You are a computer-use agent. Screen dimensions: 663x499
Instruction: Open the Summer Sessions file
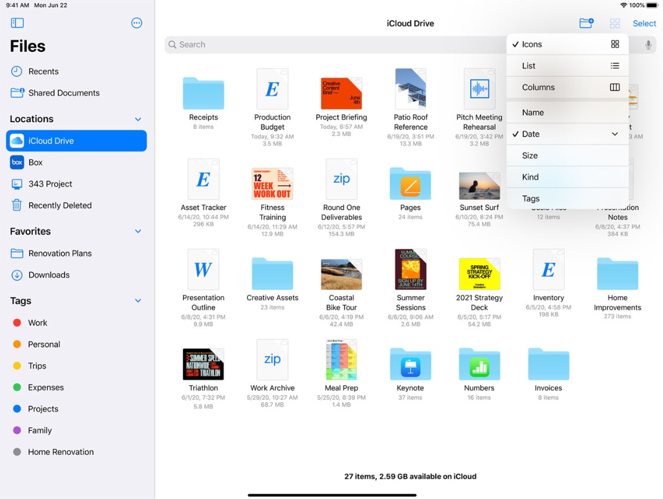410,269
